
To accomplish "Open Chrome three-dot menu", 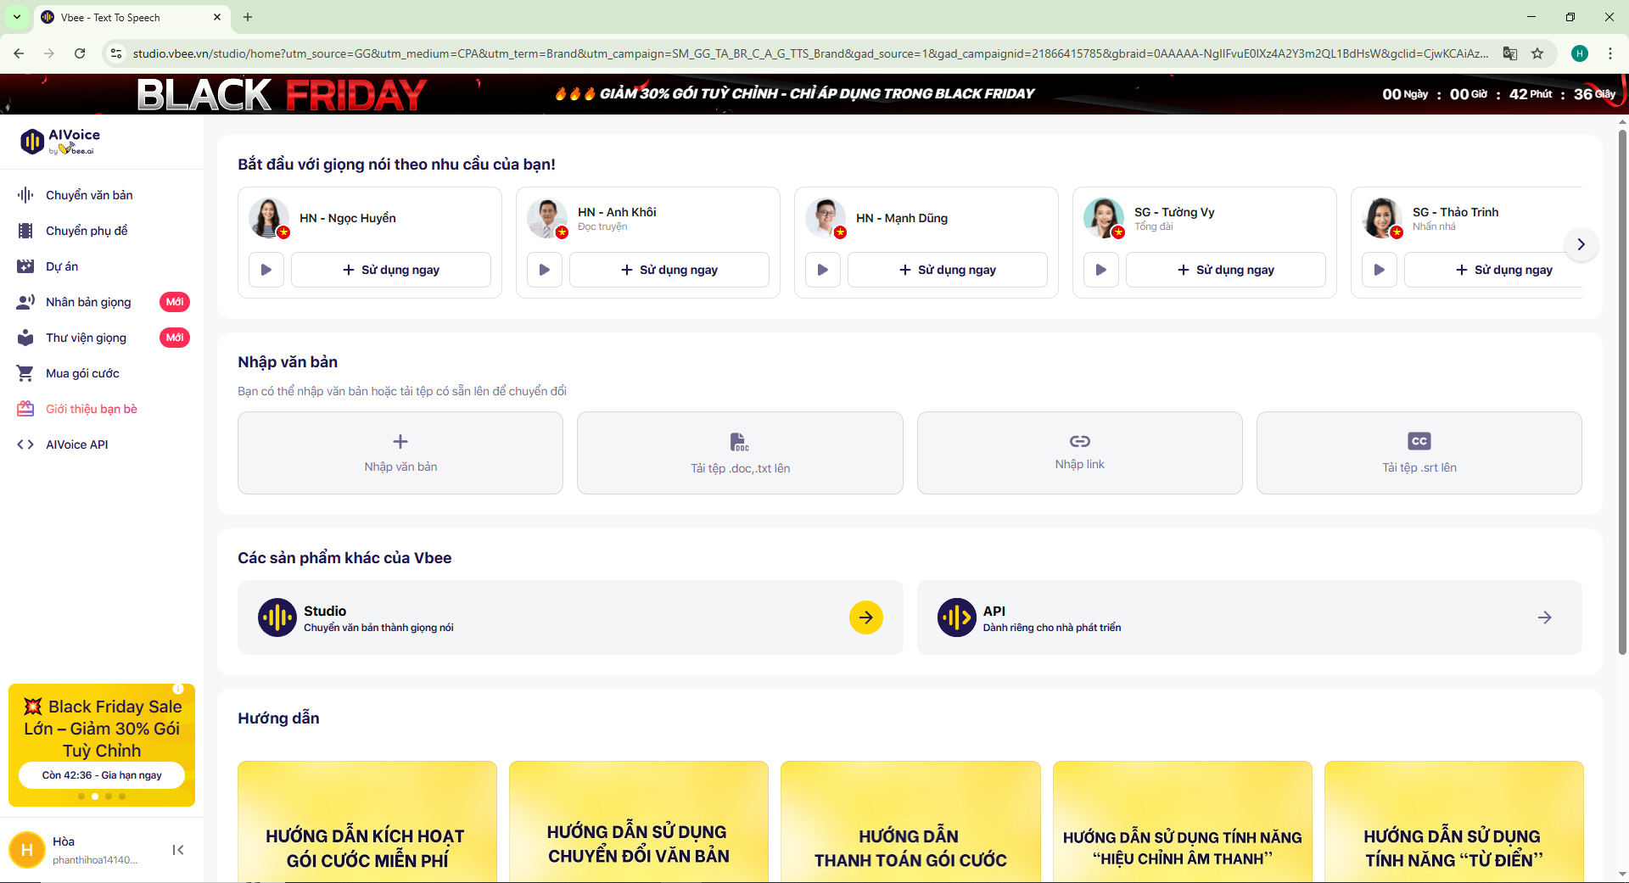I will pos(1610,53).
